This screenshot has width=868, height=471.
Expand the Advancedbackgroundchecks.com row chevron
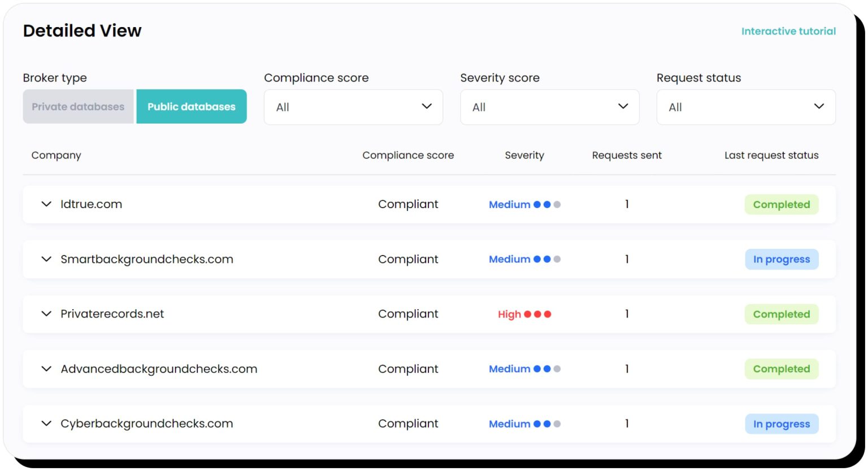[46, 369]
